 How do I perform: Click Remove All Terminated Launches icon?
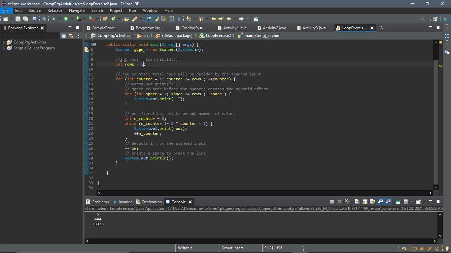pos(347,202)
